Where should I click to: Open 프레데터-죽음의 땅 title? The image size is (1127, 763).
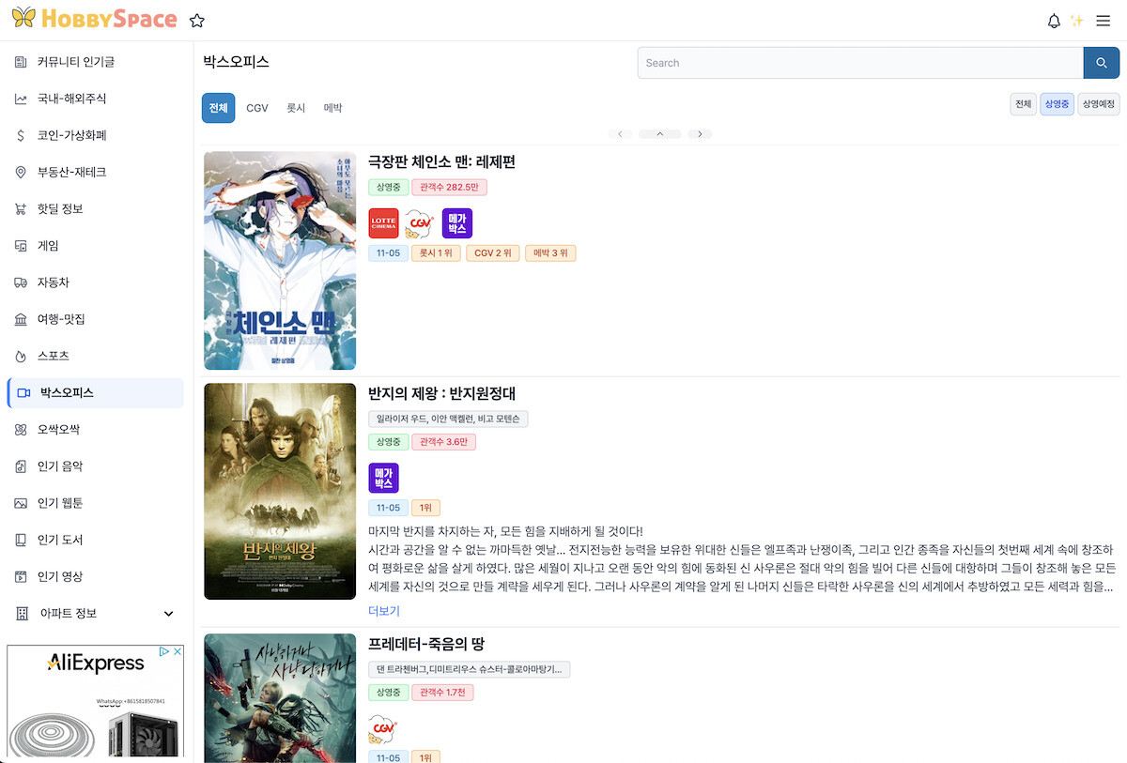(426, 644)
